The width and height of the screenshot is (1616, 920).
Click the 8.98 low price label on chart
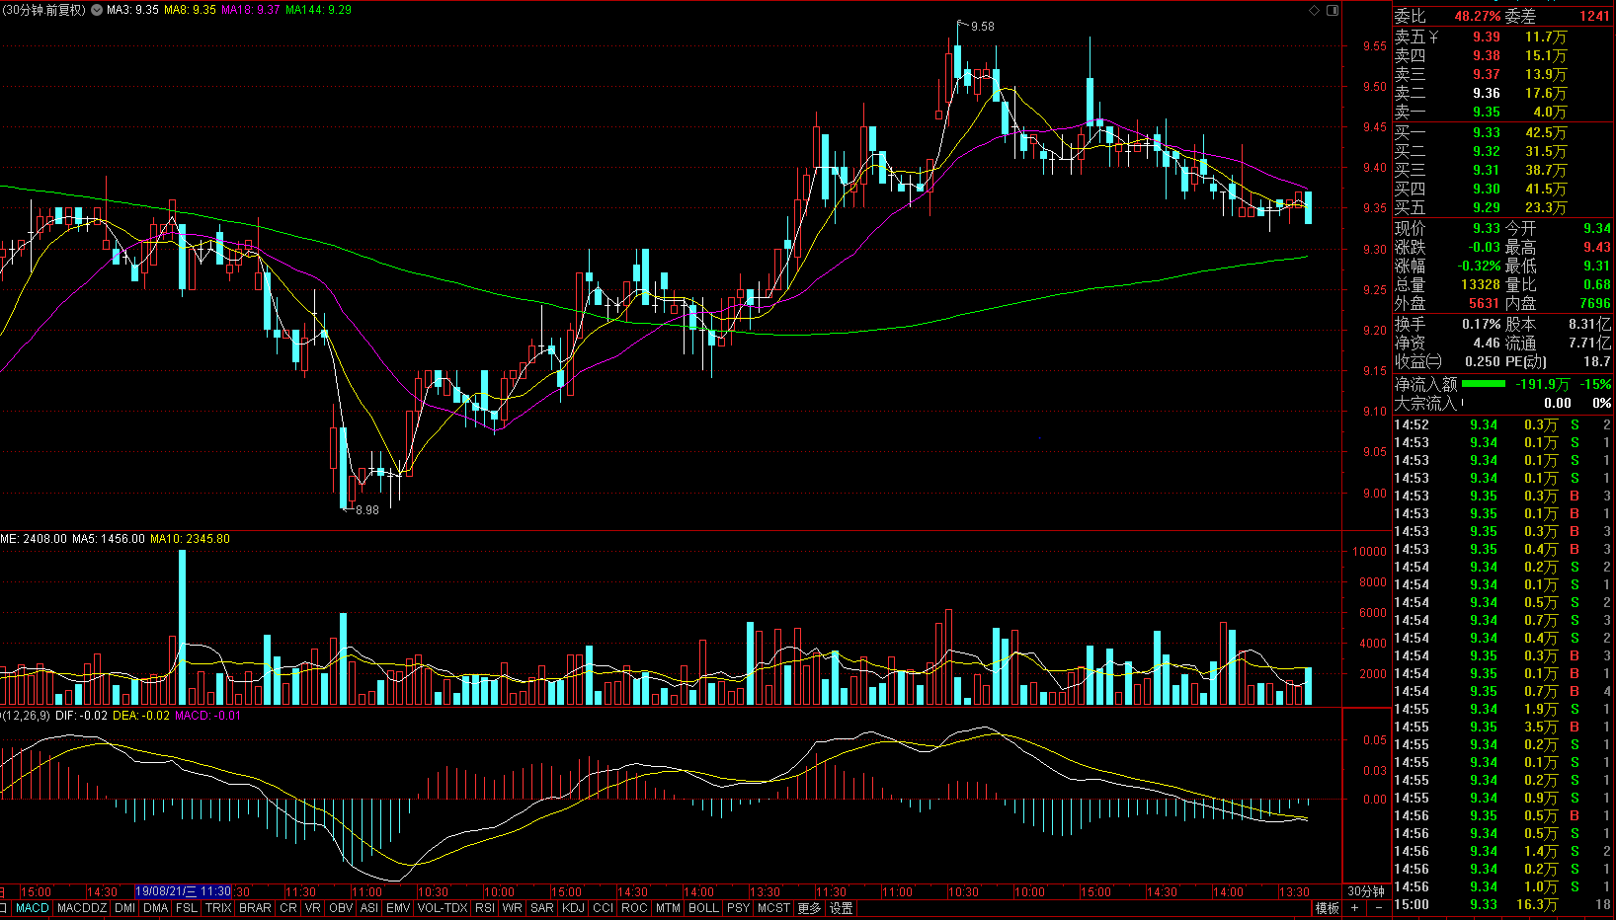(367, 510)
